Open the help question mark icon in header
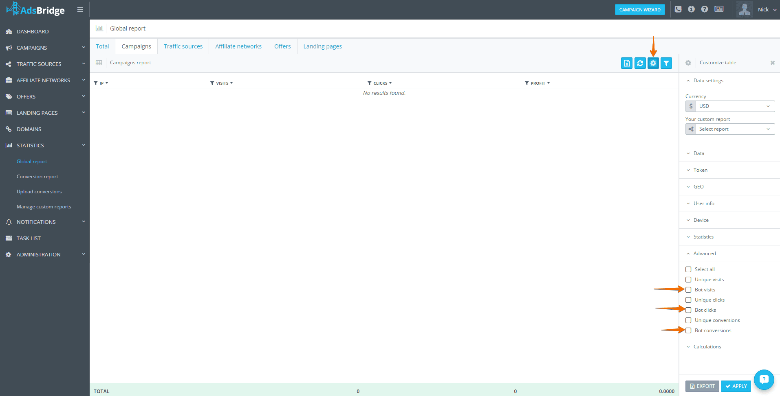This screenshot has height=396, width=780. point(705,9)
